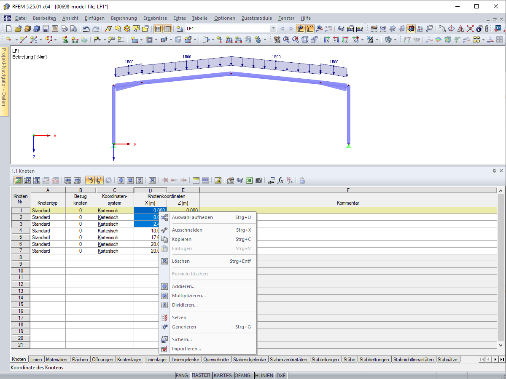
Task: Click the new line tool icon
Action: point(24,40)
